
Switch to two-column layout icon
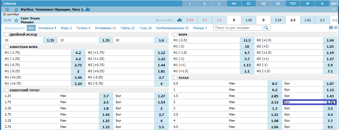coord(330,28)
